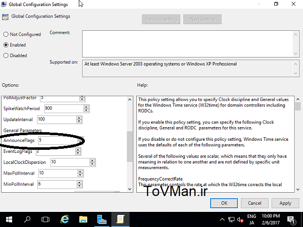Click Comment box scroll up arrow

click(x=295, y=34)
